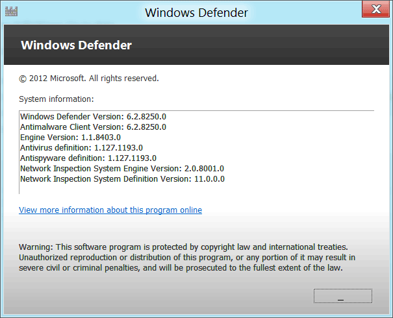Viewport: 393px width, 318px height.
Task: Select the 'Network Inspection System Engine Version' line
Action: (122, 169)
